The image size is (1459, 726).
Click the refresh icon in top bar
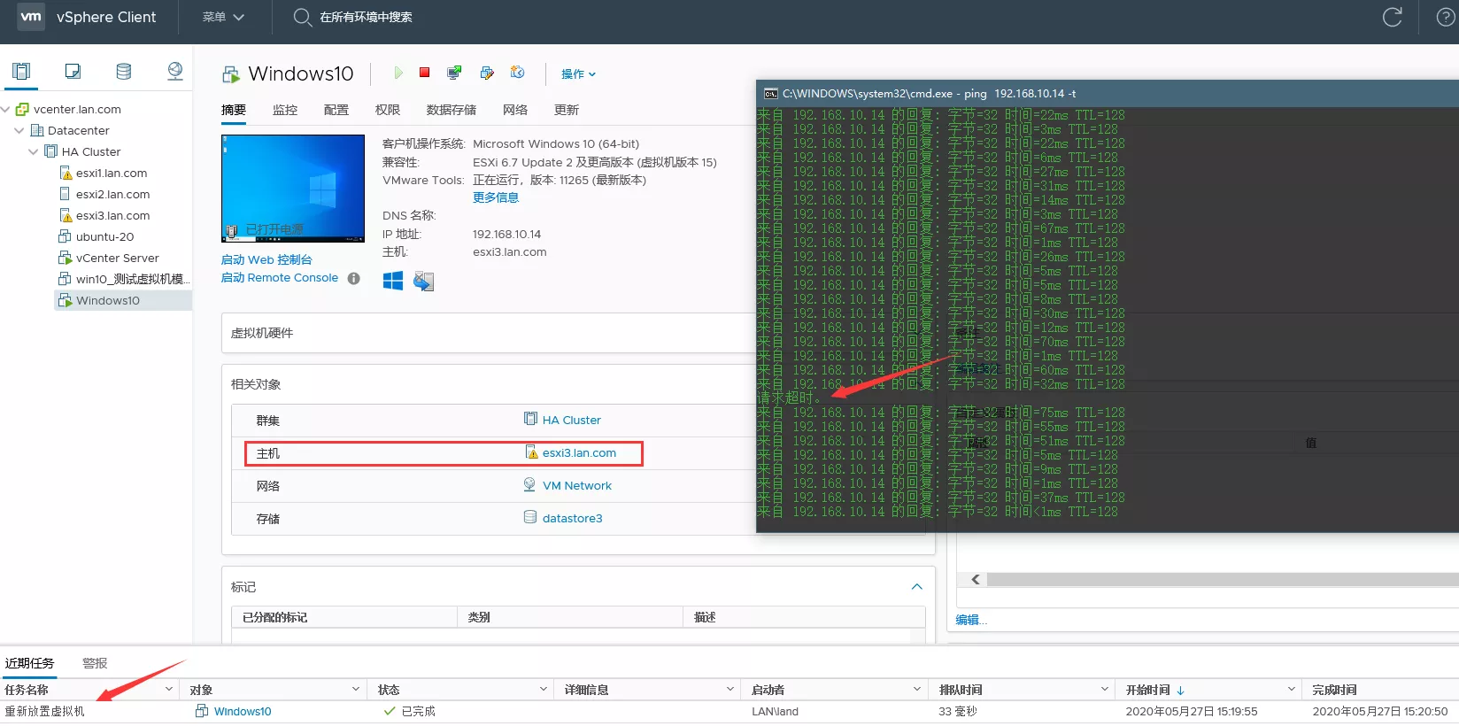1392,18
